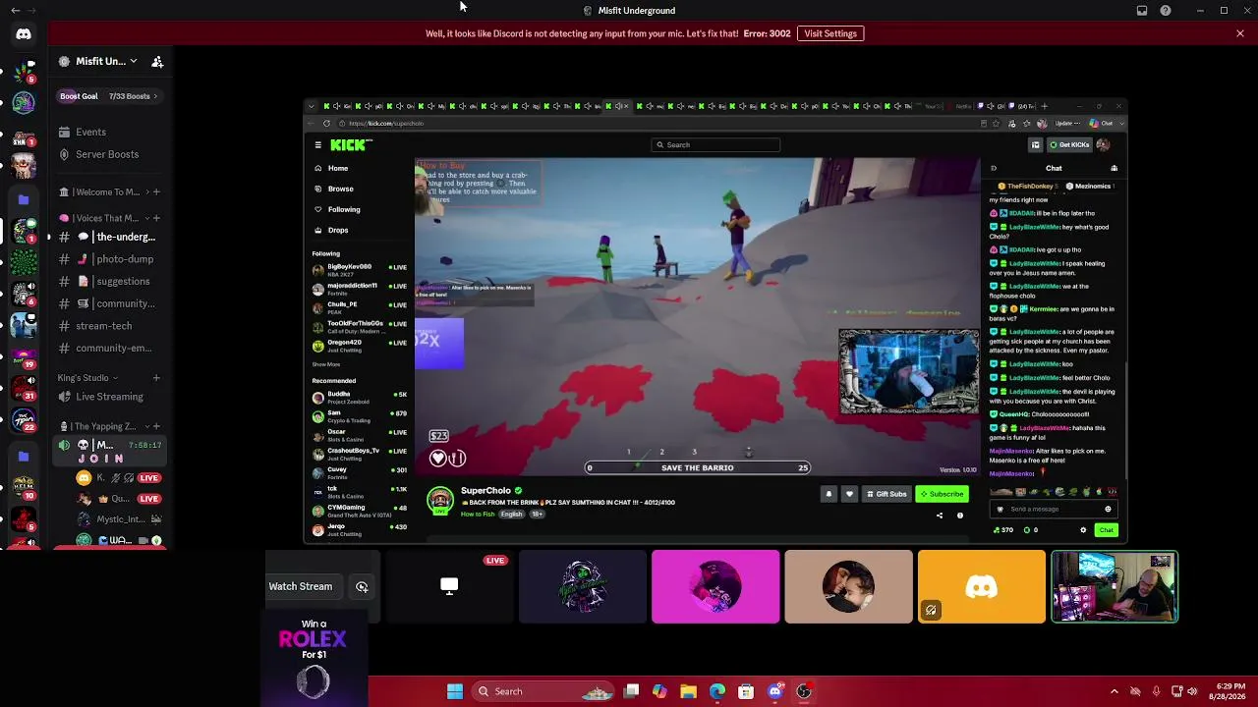Collapse the Kick chat panel arrow

[994, 168]
